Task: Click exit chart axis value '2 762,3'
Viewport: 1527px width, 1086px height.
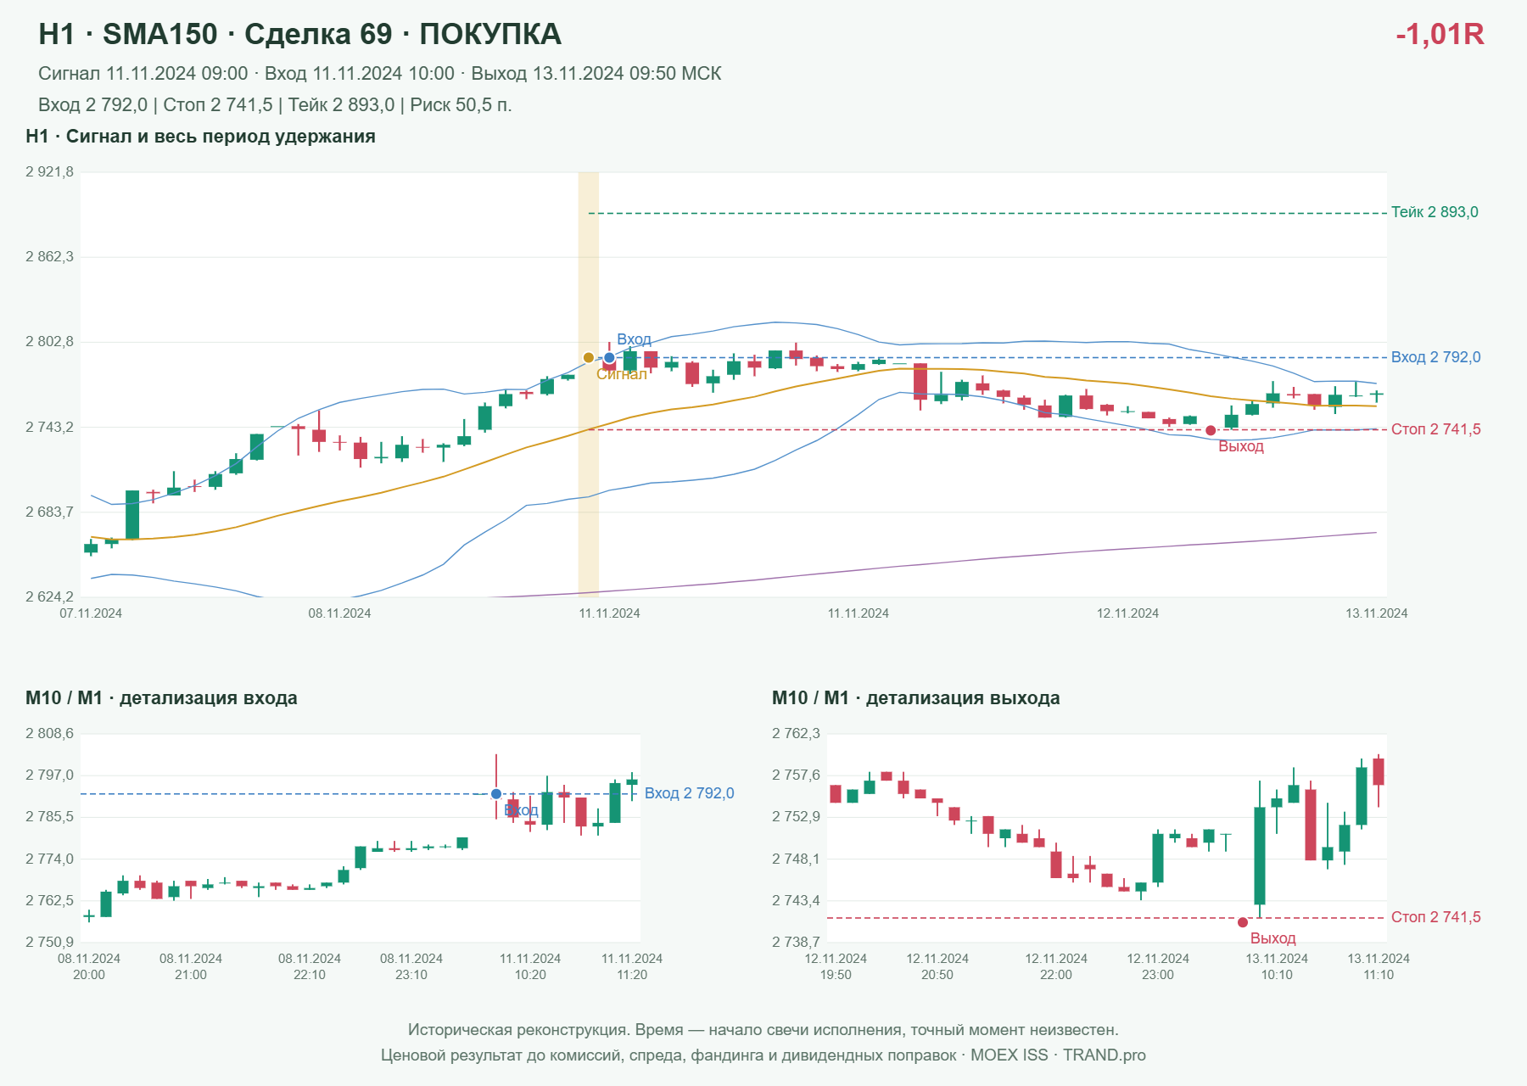Action: tap(796, 734)
